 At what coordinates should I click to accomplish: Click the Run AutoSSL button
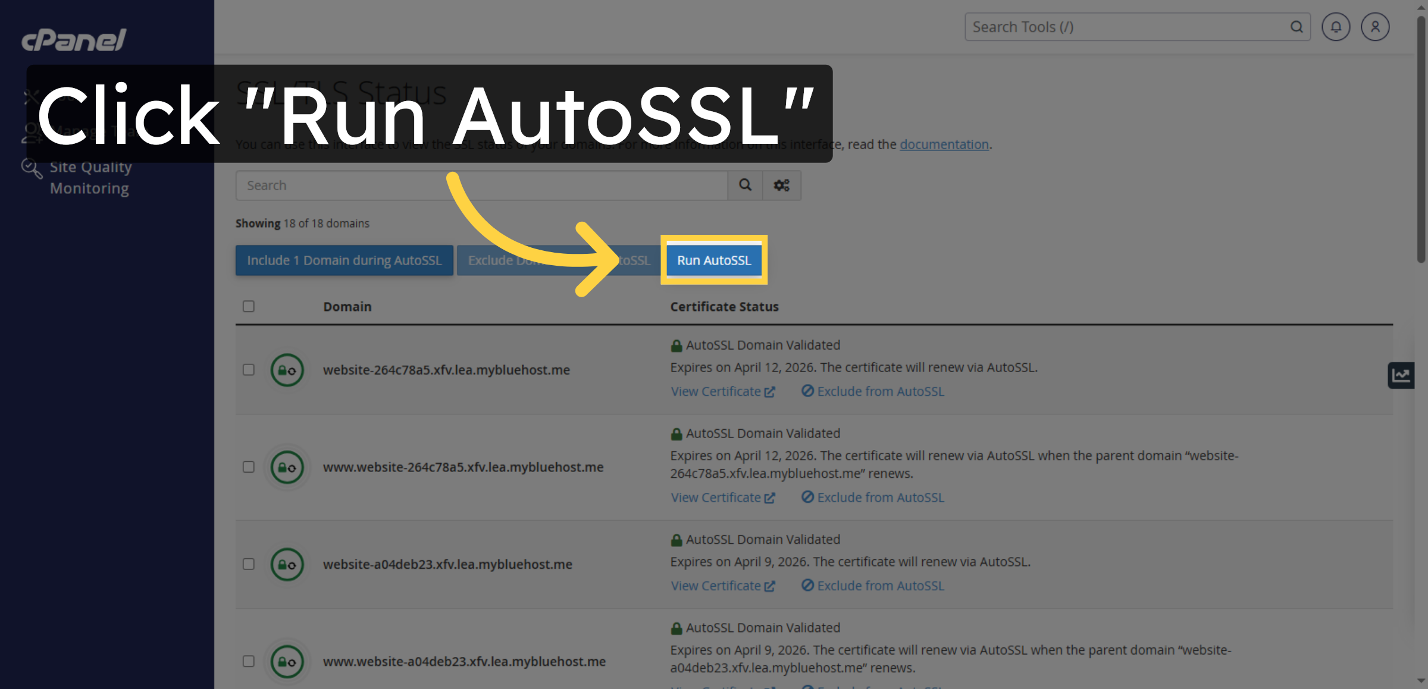click(x=714, y=260)
